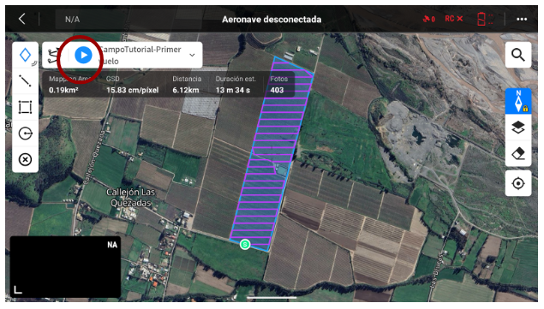Expand the black camera preview panel

(x=65, y=266)
